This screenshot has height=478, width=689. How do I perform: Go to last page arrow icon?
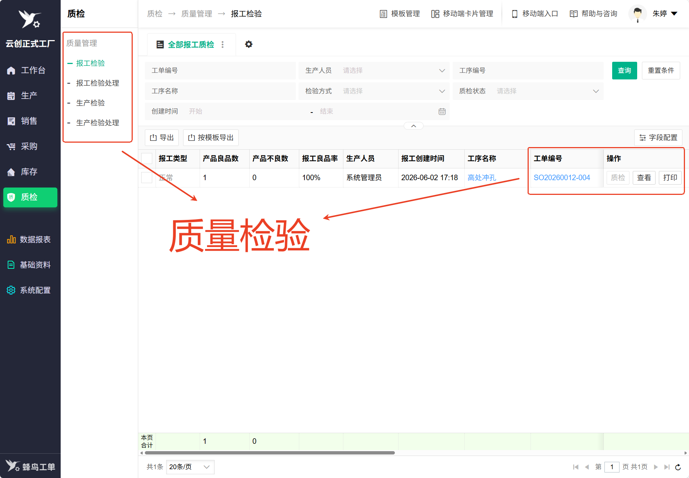tap(667, 467)
